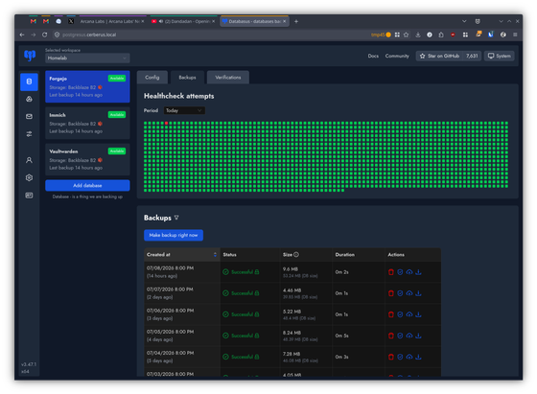Viewport: 537px width, 394px height.
Task: Click the Star on GitHub button
Action: click(x=439, y=56)
